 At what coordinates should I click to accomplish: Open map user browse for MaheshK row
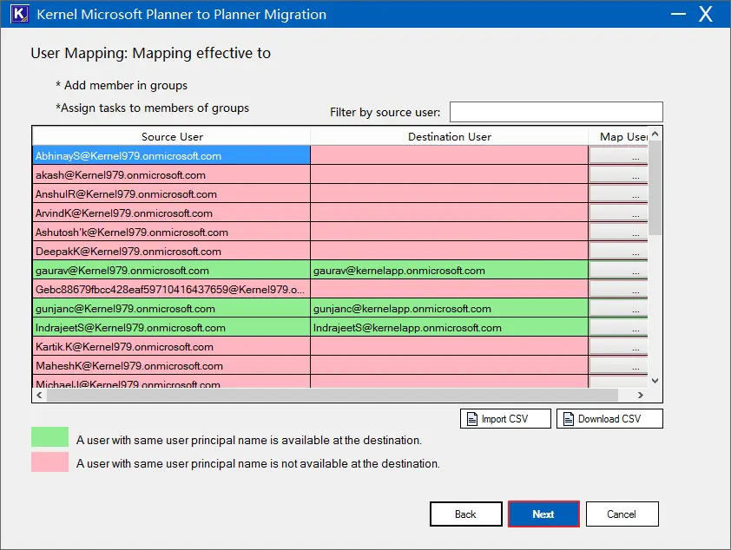[x=618, y=365]
